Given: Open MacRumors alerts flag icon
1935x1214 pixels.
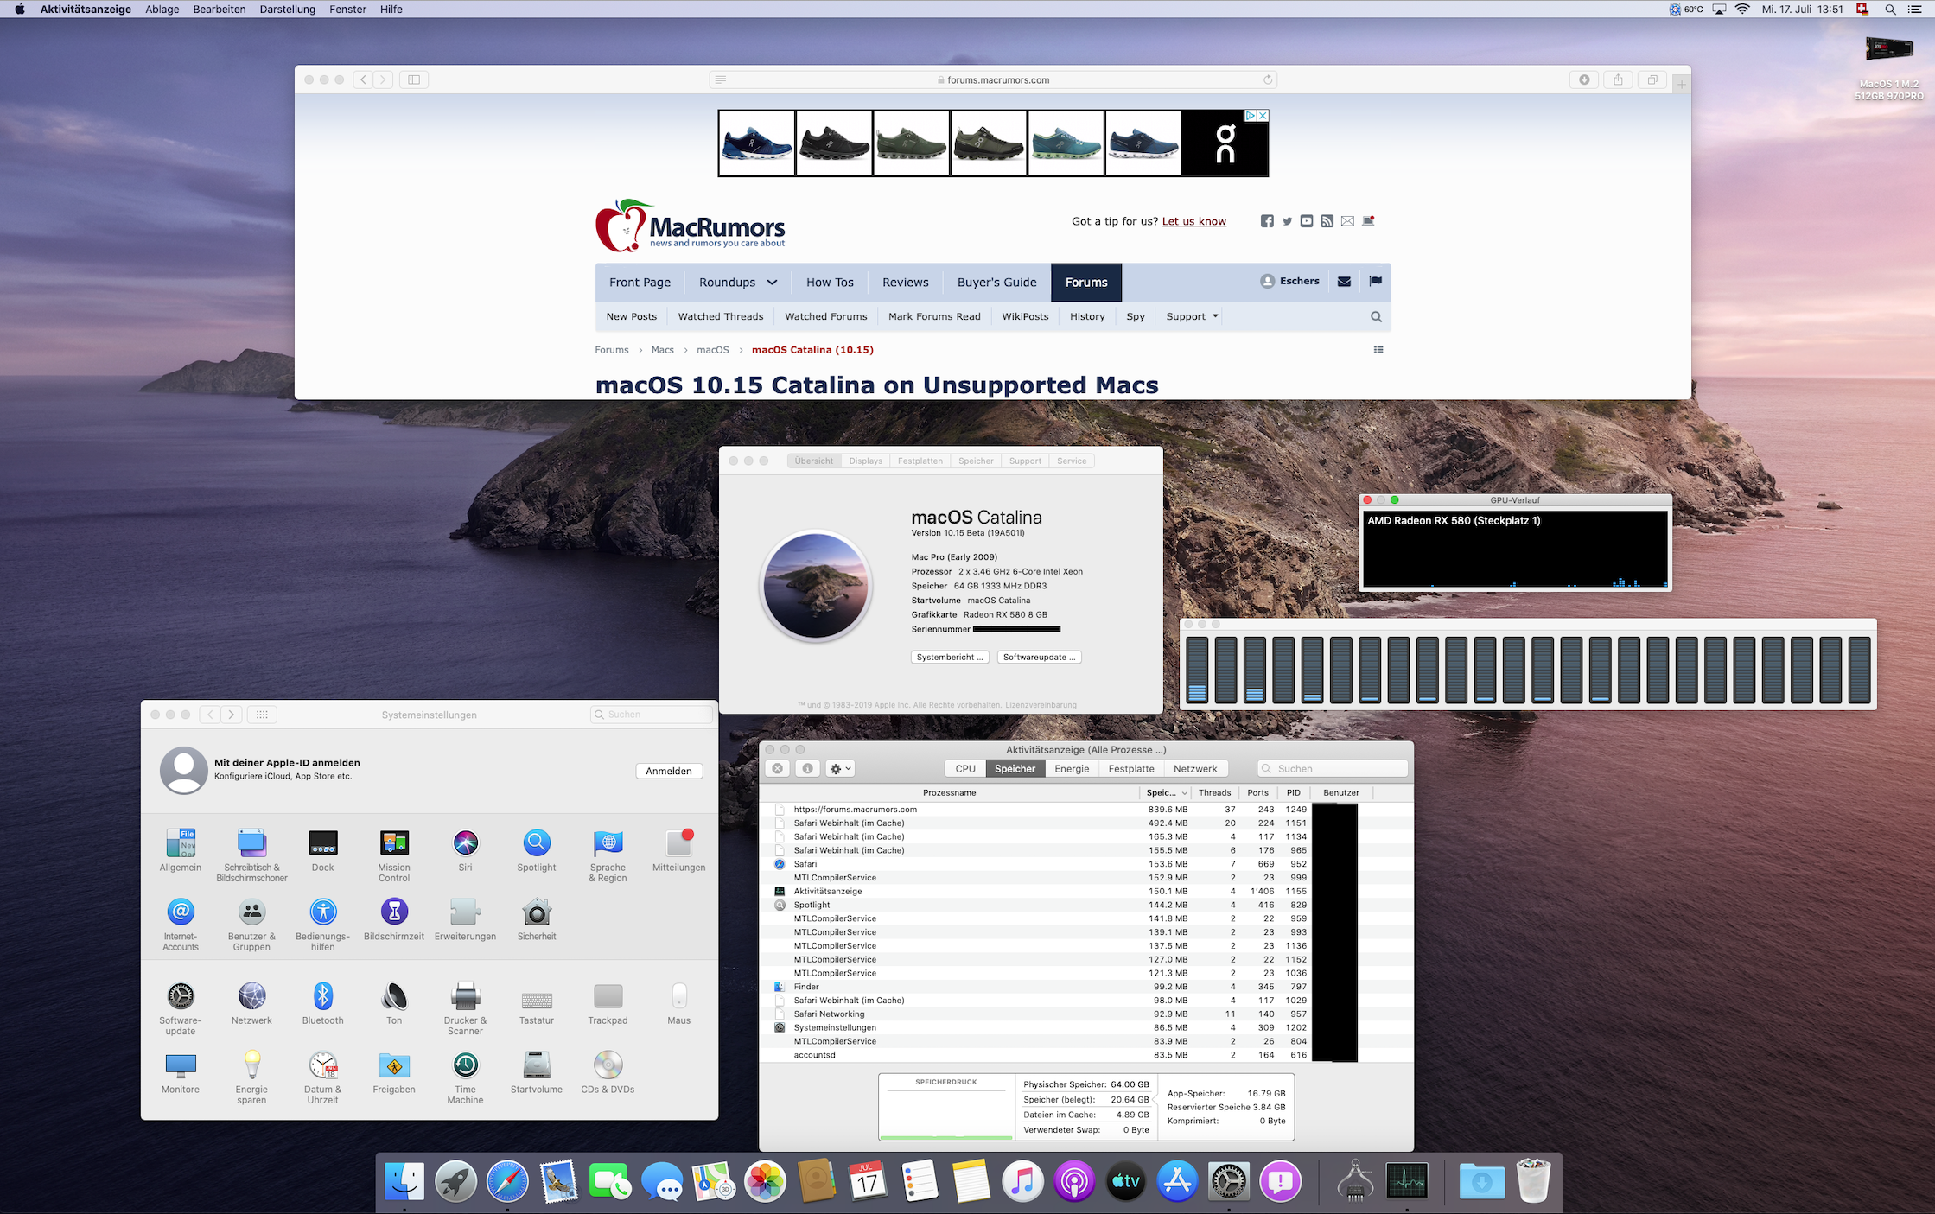Looking at the screenshot, I should tap(1376, 282).
